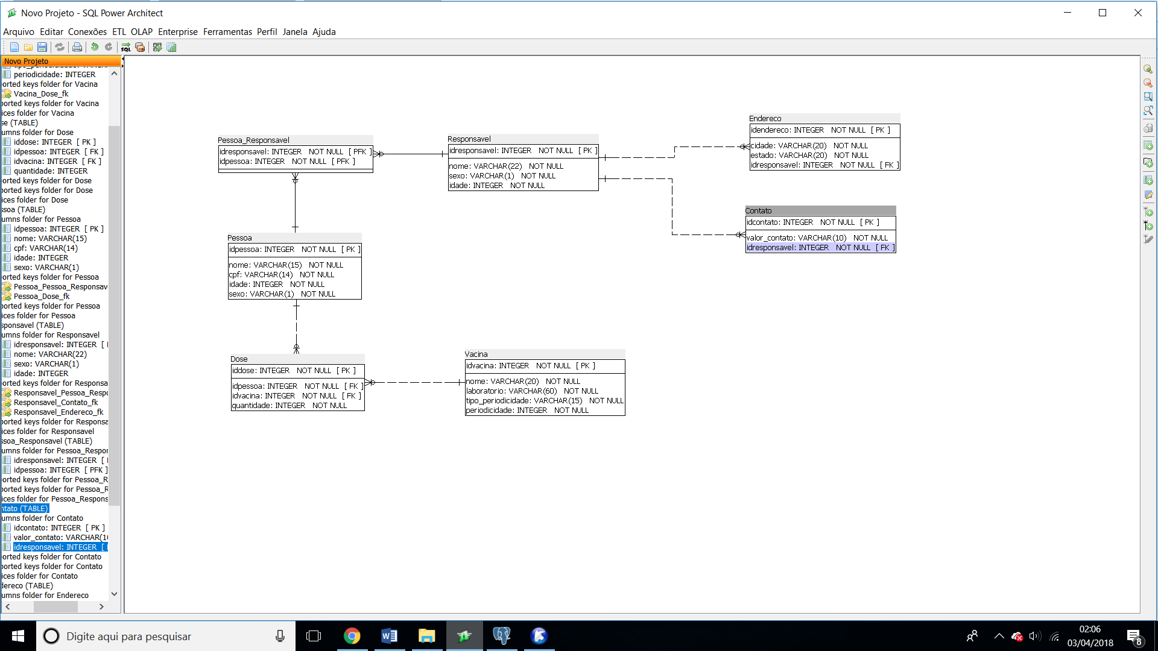Click the Refresh icon in toolbar
This screenshot has height=651, width=1158.
(60, 47)
